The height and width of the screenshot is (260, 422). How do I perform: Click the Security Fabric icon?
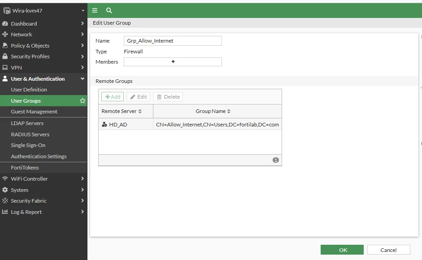pyautogui.click(x=5, y=200)
